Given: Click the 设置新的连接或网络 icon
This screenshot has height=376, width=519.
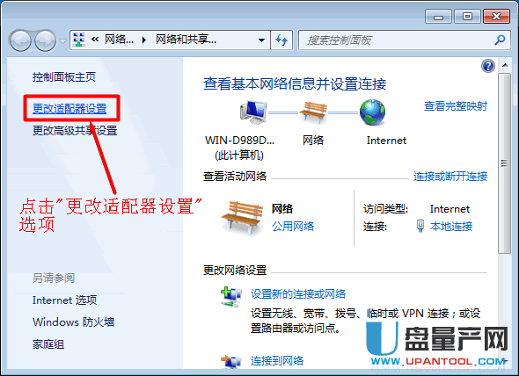Looking at the screenshot, I should click(x=231, y=297).
